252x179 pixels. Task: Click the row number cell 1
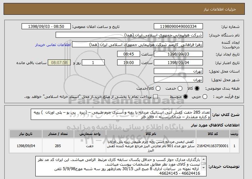pos(234,146)
